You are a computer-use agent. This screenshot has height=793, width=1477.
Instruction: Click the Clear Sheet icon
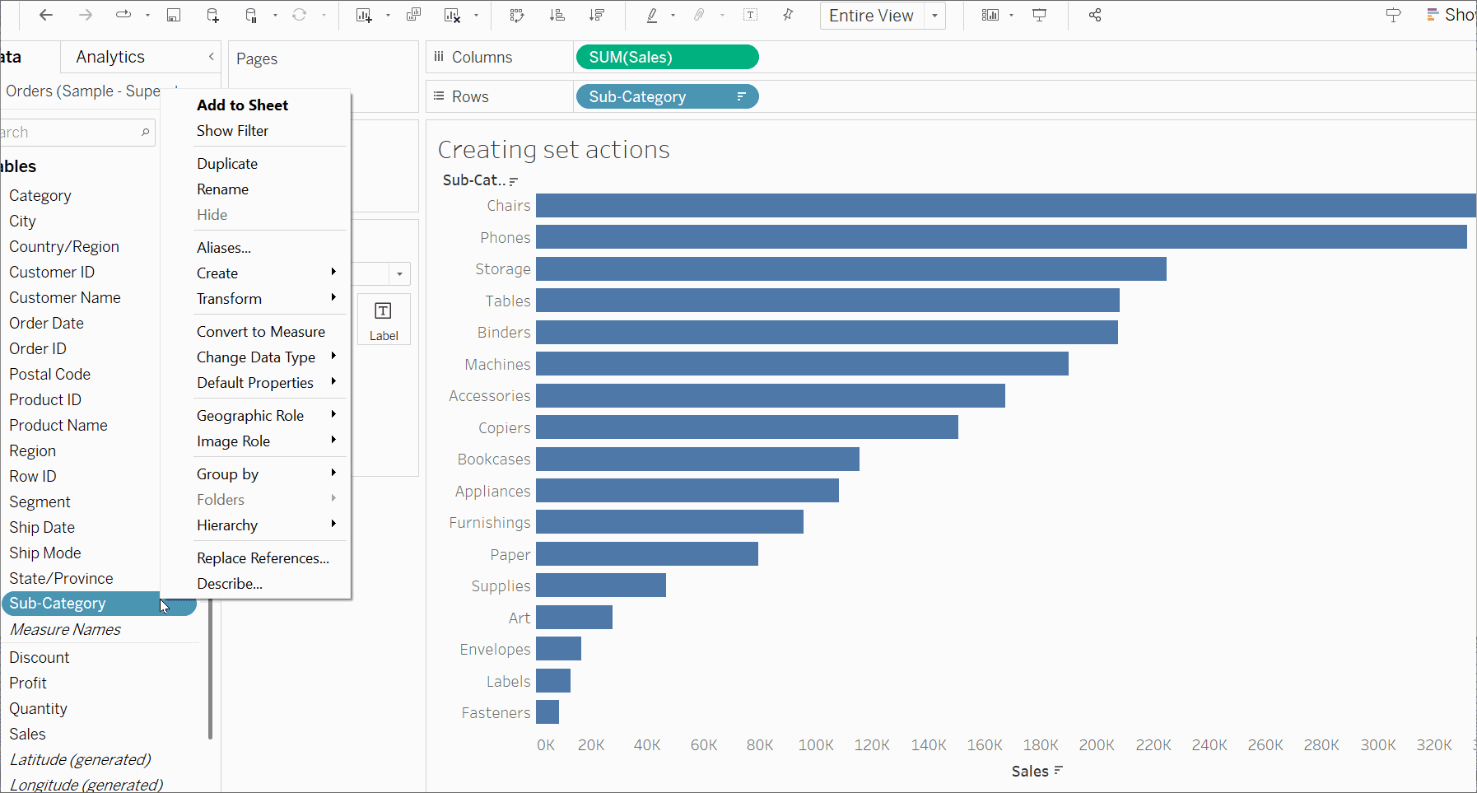coord(452,16)
